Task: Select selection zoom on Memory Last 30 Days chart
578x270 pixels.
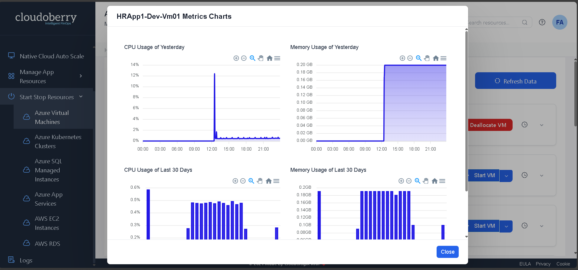Action: (x=418, y=181)
